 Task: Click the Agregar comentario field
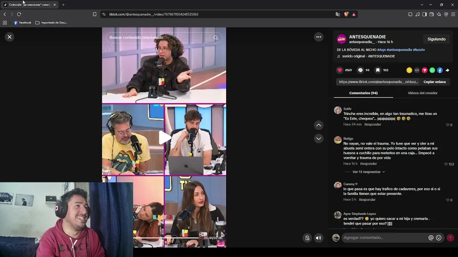coord(385,238)
